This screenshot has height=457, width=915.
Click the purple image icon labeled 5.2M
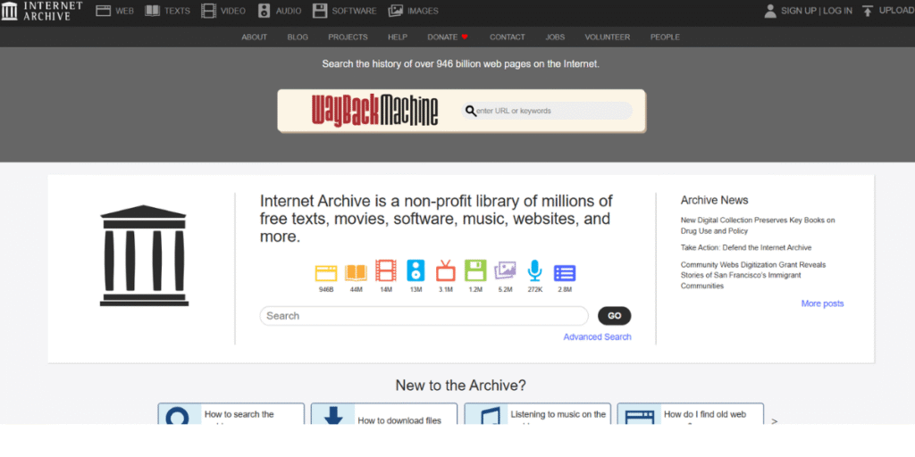[x=505, y=271]
